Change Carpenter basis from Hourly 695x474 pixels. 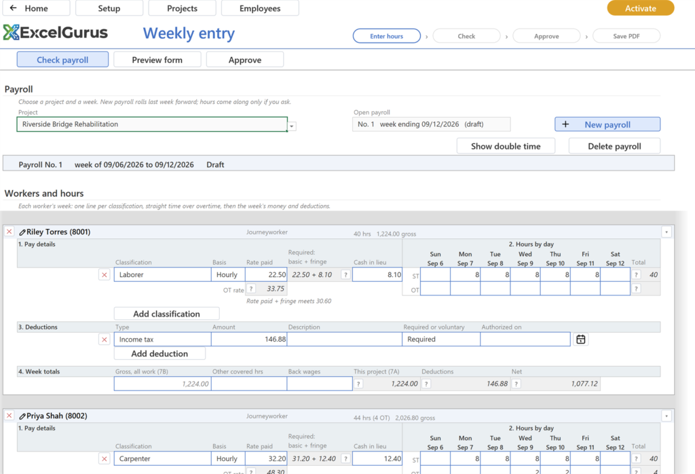[x=228, y=459]
